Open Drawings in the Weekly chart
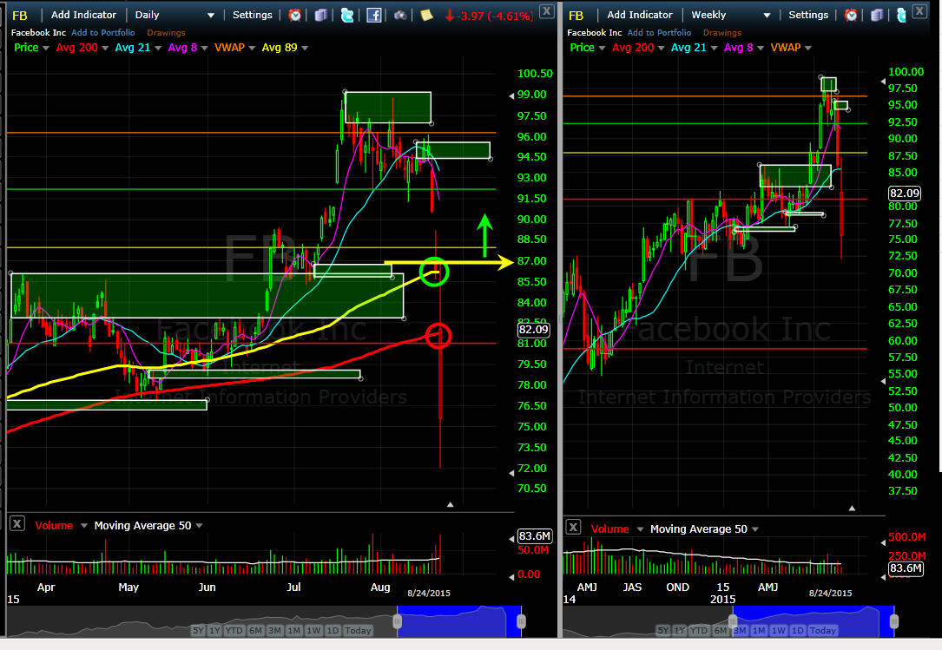The width and height of the screenshot is (942, 650). point(722,32)
